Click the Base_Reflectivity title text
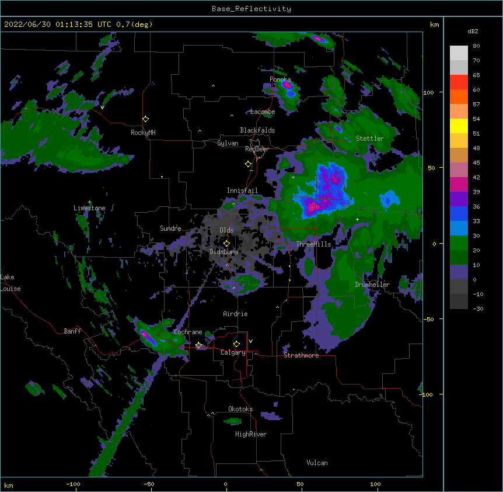This screenshot has width=503, height=492. click(x=251, y=9)
